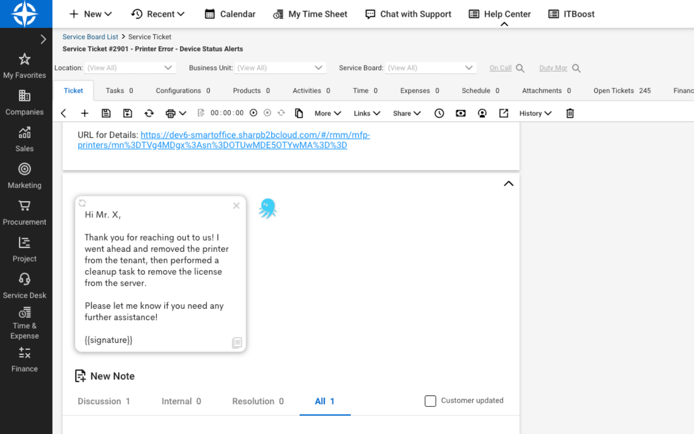Viewport: 694px width, 434px height.
Task: Switch to the Expenses tab
Action: tap(420, 91)
